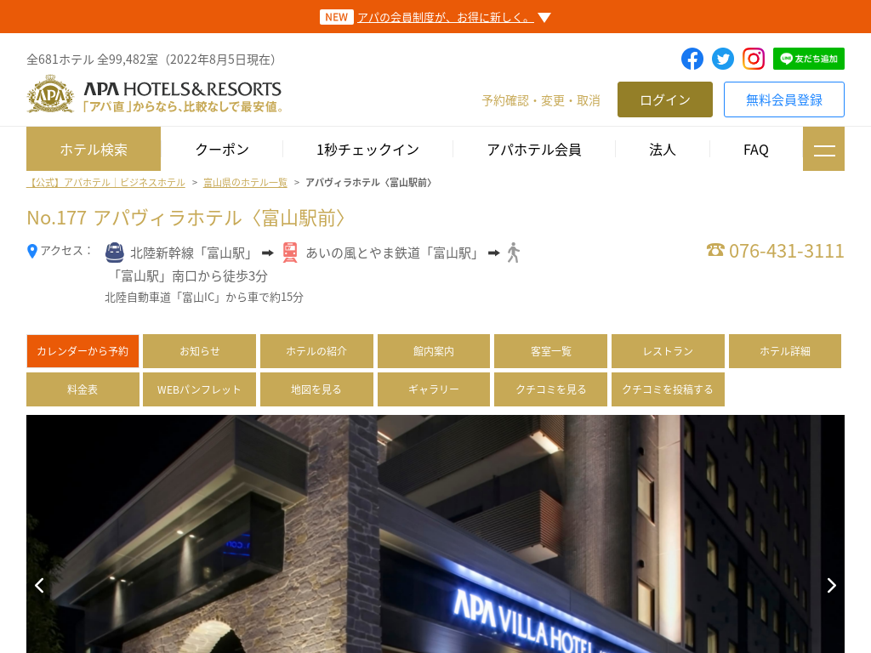The image size is (871, 653).
Task: Select the ホテル検索 tab
Action: tap(94, 149)
